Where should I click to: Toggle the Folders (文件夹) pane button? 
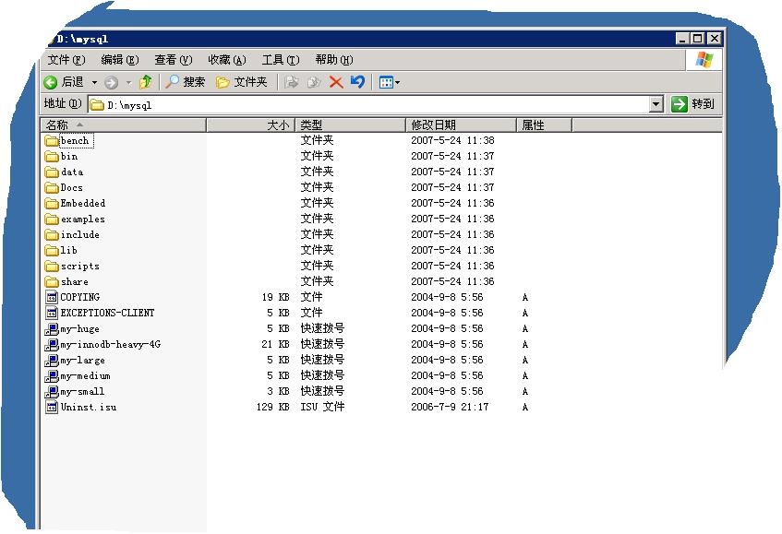click(x=241, y=82)
